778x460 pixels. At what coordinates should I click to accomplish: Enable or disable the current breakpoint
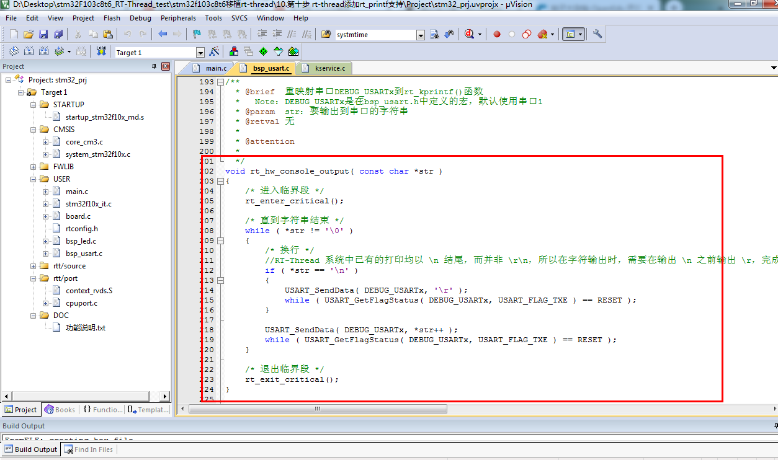(x=511, y=33)
